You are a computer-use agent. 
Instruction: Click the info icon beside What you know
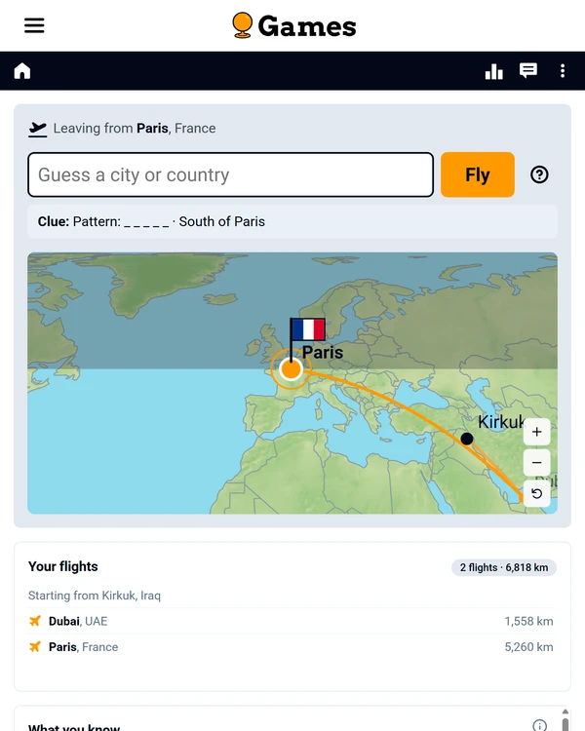(x=540, y=725)
